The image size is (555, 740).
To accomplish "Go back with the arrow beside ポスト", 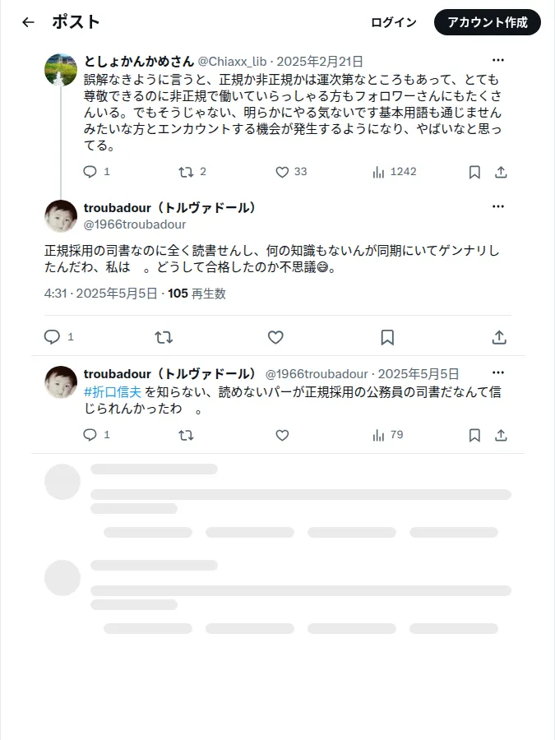I will 28,22.
